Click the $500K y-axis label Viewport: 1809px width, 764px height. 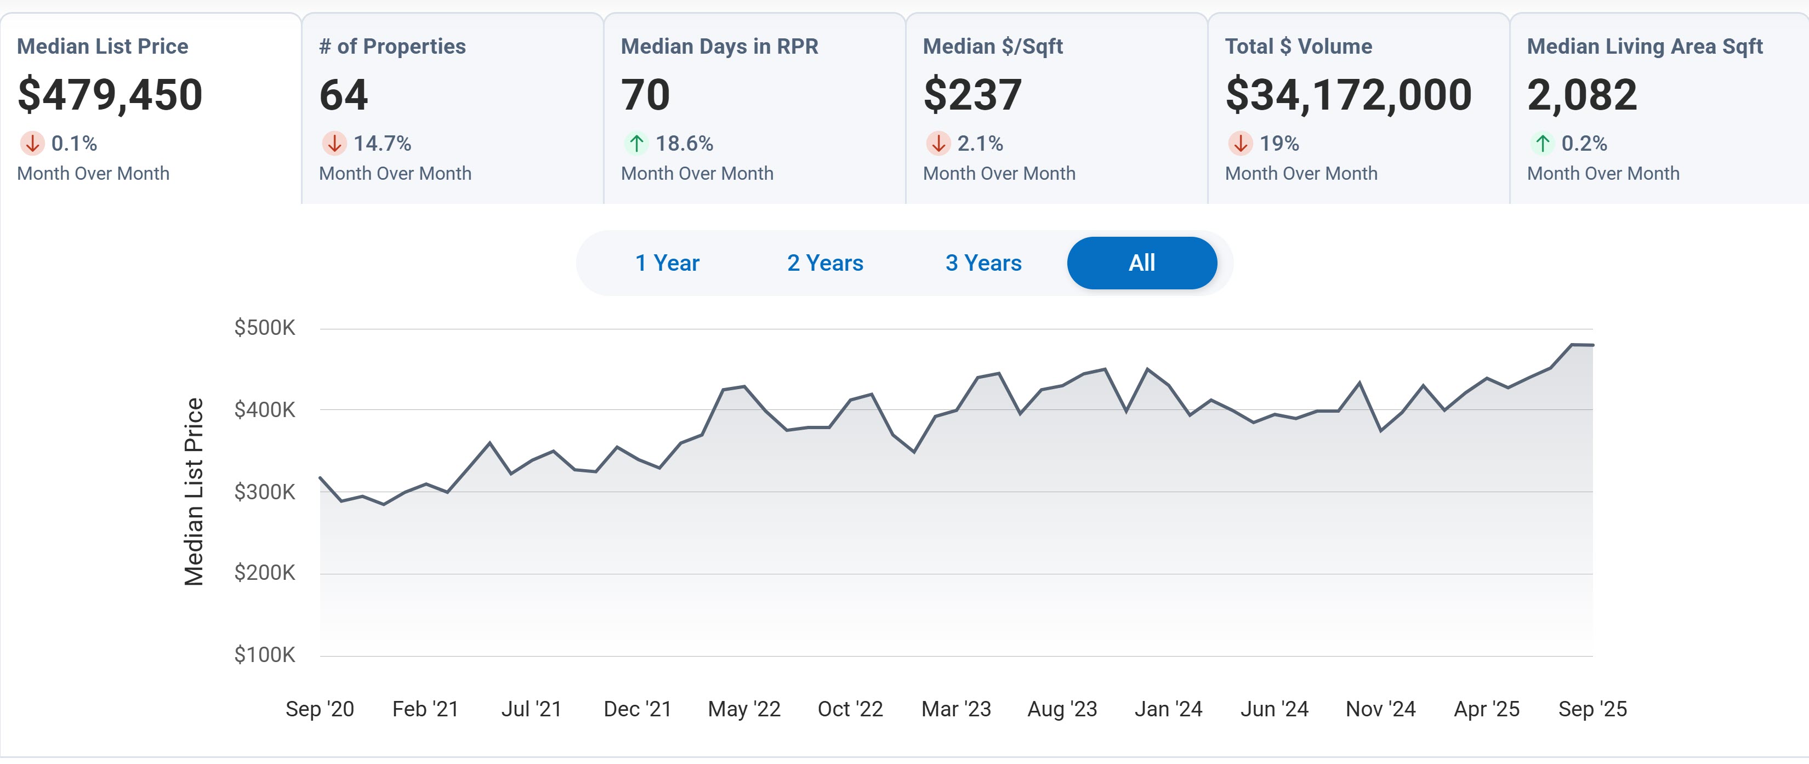pyautogui.click(x=265, y=327)
